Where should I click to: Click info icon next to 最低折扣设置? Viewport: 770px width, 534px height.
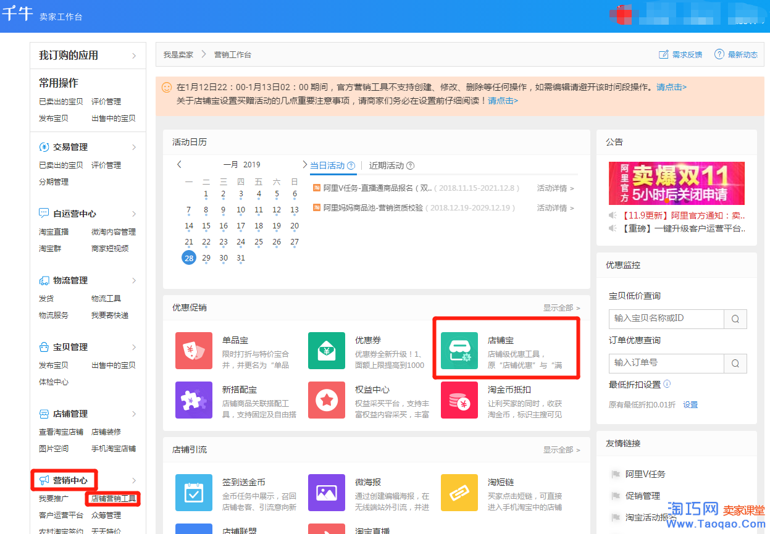(x=667, y=384)
